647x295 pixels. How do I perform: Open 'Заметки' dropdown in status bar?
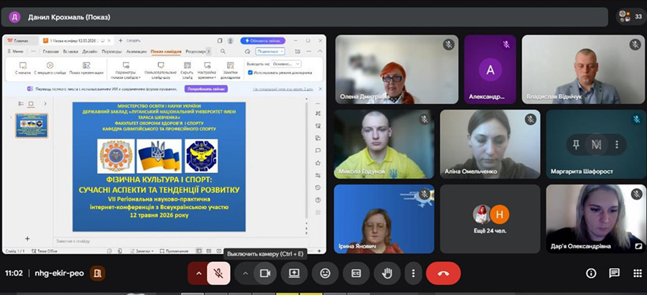point(142,251)
